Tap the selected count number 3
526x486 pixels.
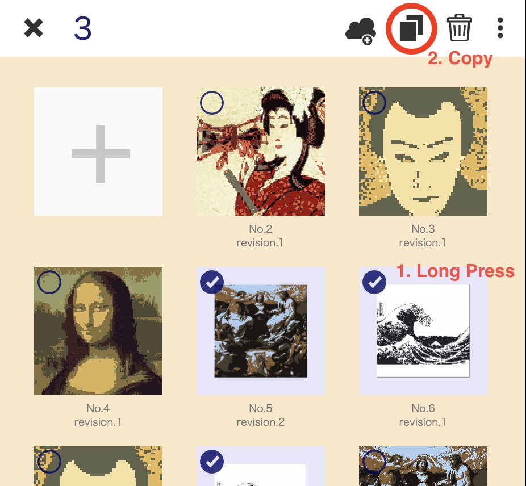click(x=83, y=28)
